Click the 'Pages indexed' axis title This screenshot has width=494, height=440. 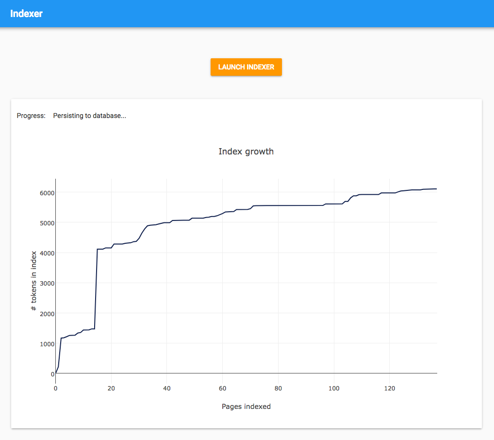click(246, 406)
